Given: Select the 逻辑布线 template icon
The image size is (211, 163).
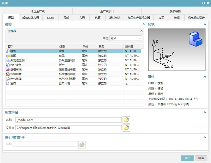Looking at the screenshot, I should click(x=7, y=69).
